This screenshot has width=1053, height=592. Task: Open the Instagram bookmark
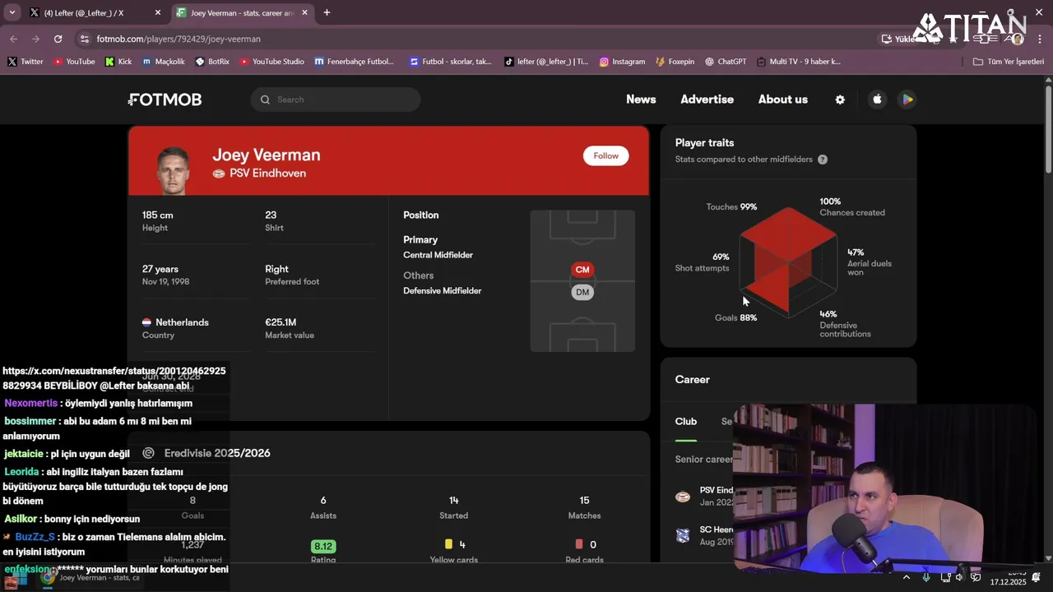pyautogui.click(x=622, y=62)
